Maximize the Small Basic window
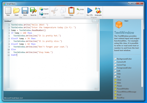Screen dimensions: 147x103 134,3
